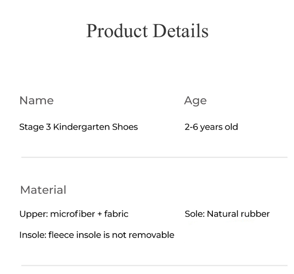
Task: Click the divider line below the Material section
Action: [154, 265]
